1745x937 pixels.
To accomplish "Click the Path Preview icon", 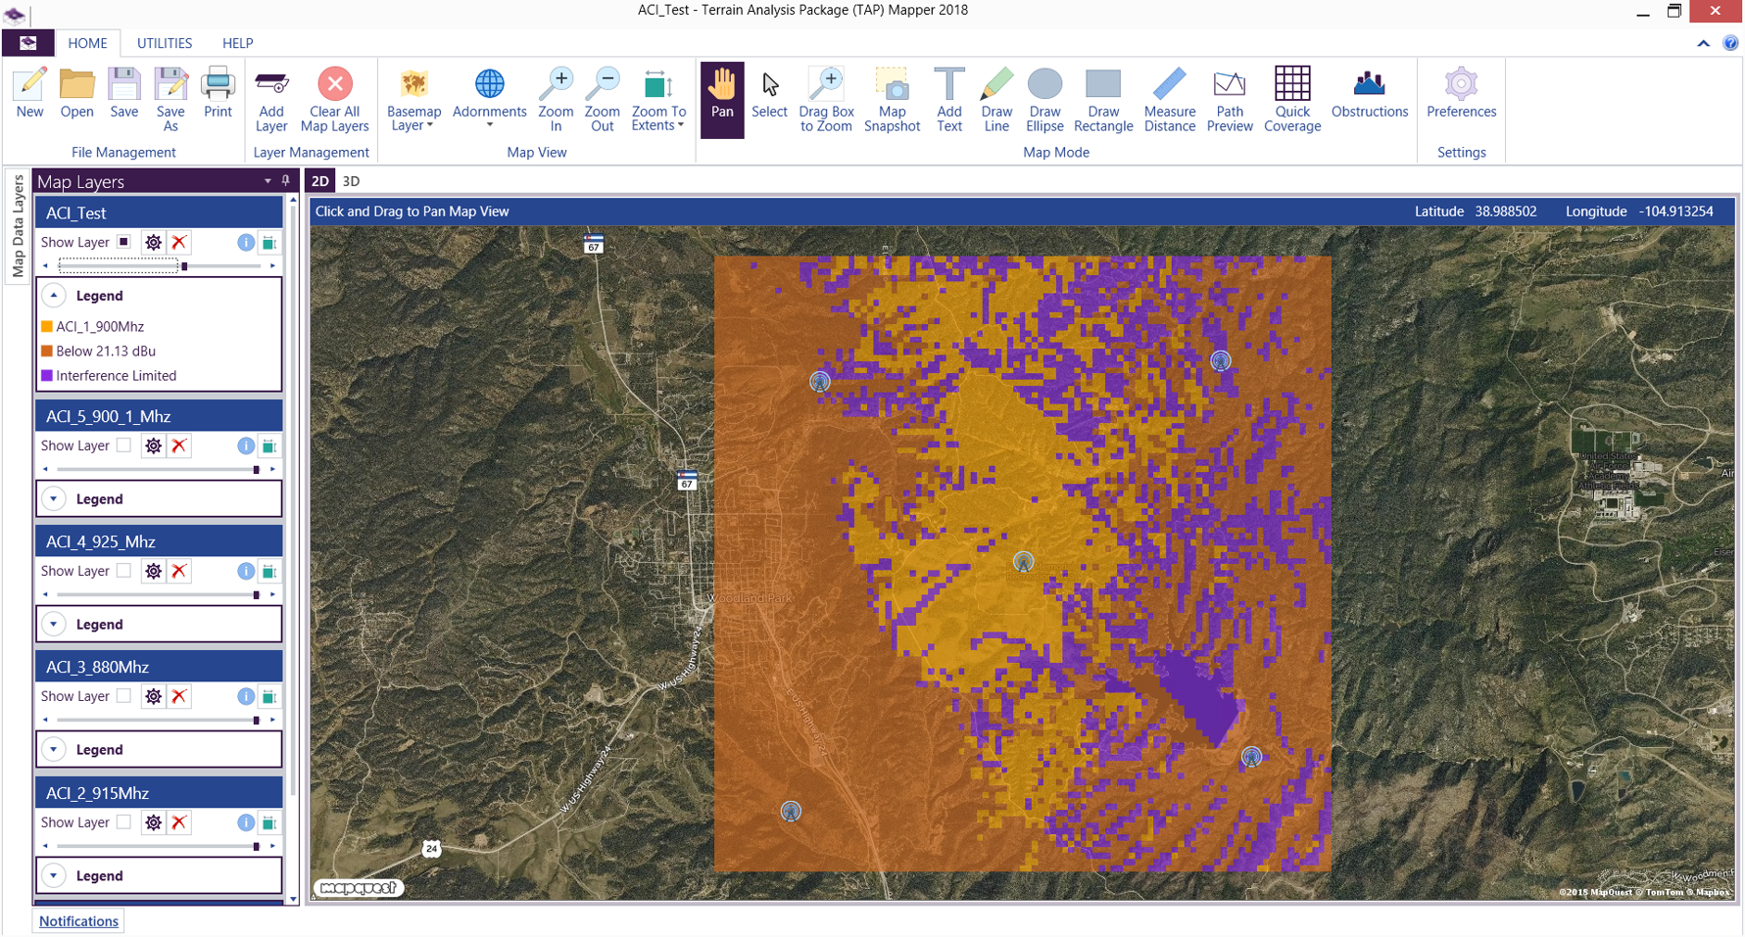I will (1229, 99).
